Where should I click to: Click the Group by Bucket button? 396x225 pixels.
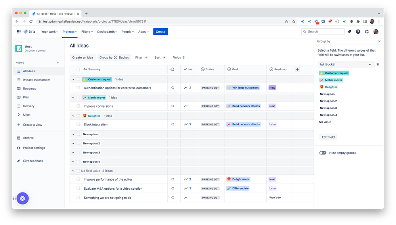(114, 58)
